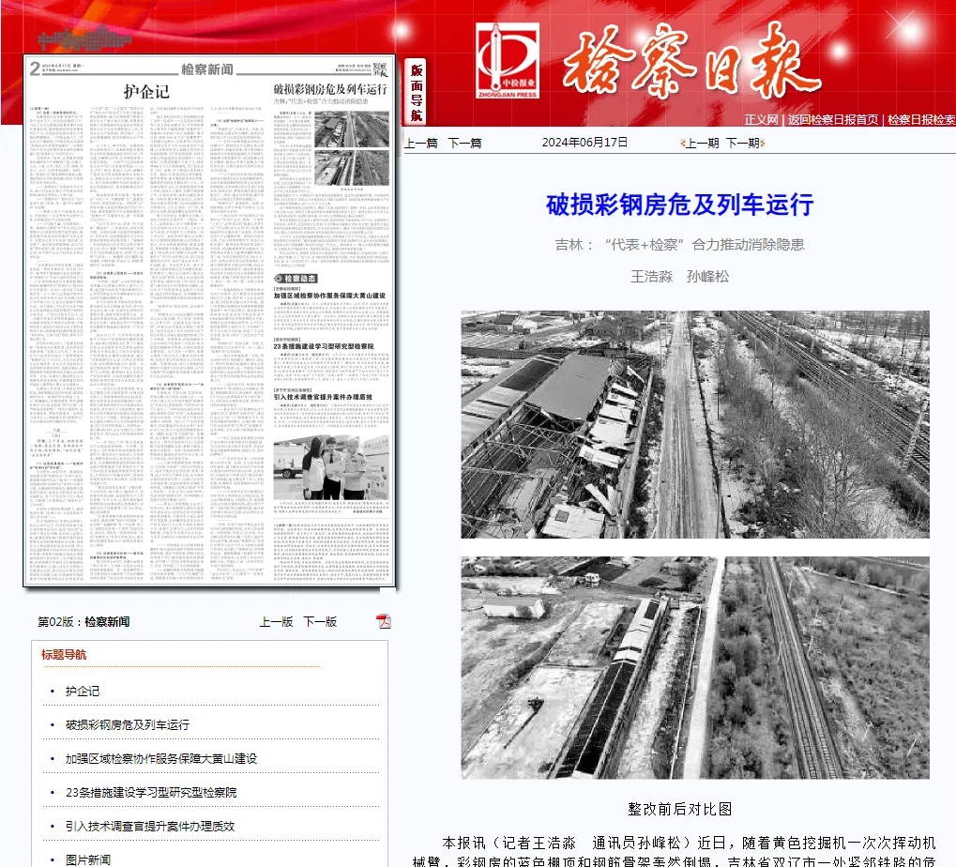Image resolution: width=956 pixels, height=867 pixels.
Task: Open 加强区域检察协作服务保障大黄山建设 article
Action: [x=161, y=758]
